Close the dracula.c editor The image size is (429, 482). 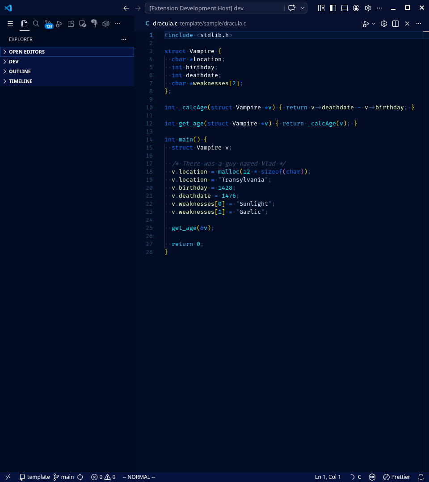click(x=407, y=24)
